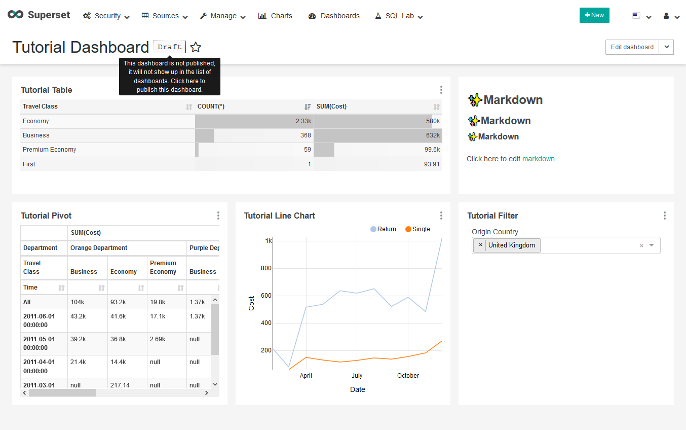This screenshot has width=686, height=430.
Task: Star the Tutorial Dashboard as favorite
Action: [196, 47]
